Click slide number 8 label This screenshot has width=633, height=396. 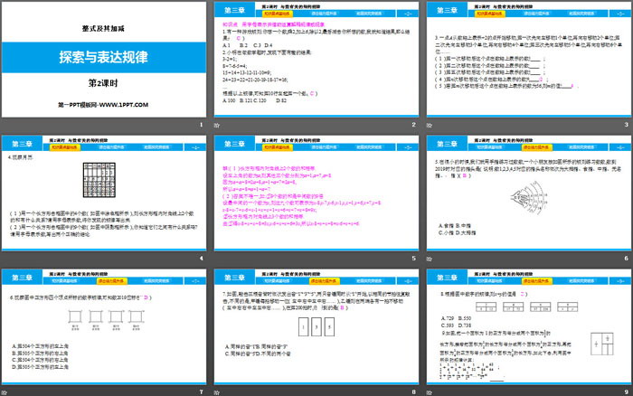point(414,392)
